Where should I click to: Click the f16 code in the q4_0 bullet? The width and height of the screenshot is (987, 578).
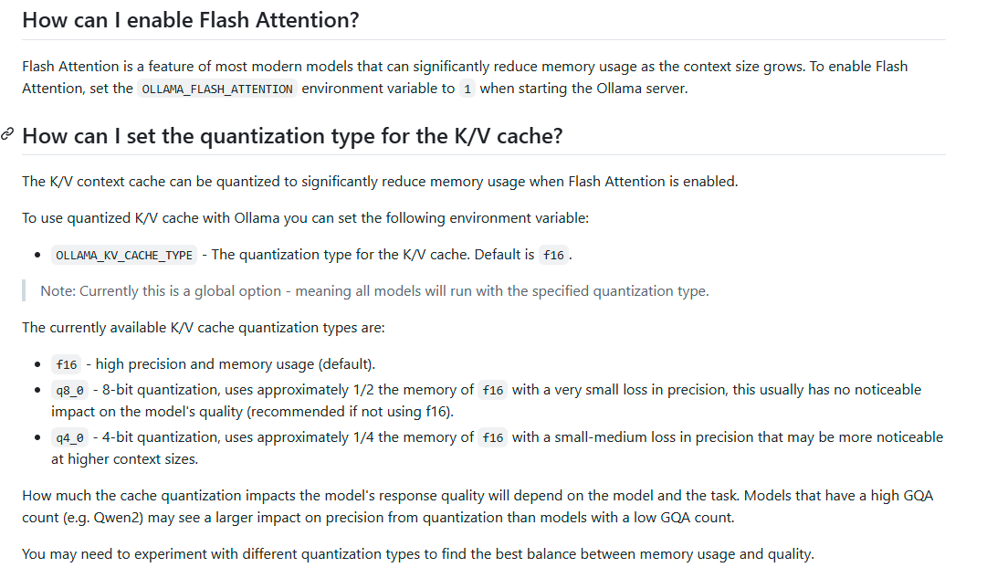[x=493, y=437]
